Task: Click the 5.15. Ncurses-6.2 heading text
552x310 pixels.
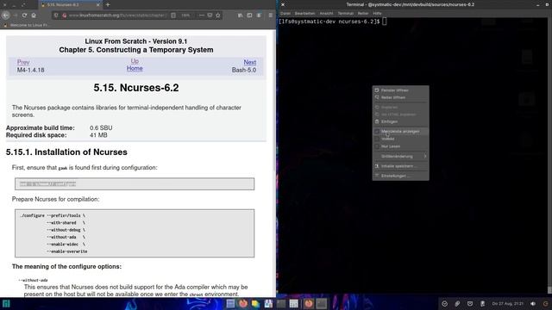Action: tap(136, 88)
